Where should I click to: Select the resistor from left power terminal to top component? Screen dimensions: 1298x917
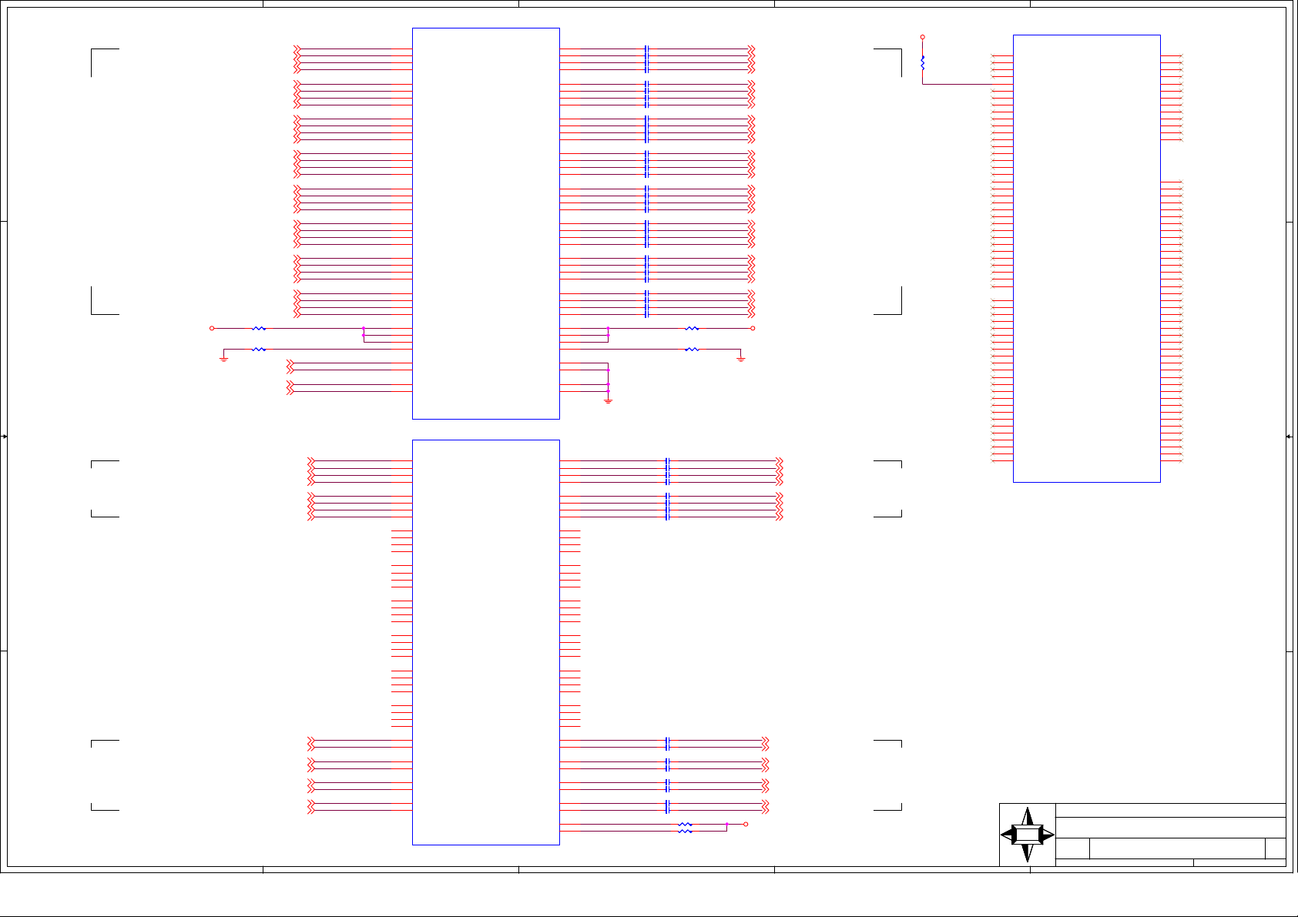(260, 329)
